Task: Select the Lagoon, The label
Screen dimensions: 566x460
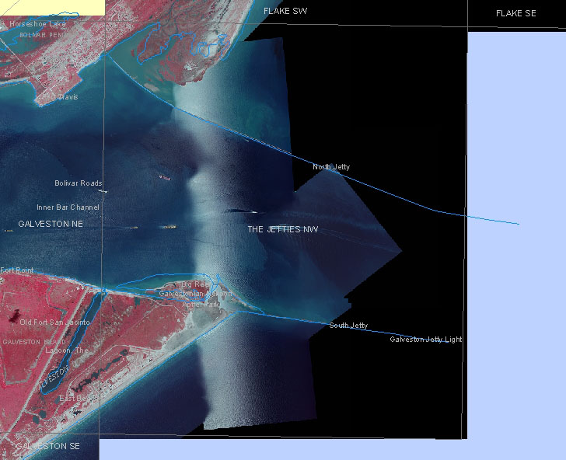Action: [x=68, y=350]
